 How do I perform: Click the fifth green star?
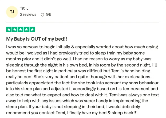tap(32, 29)
